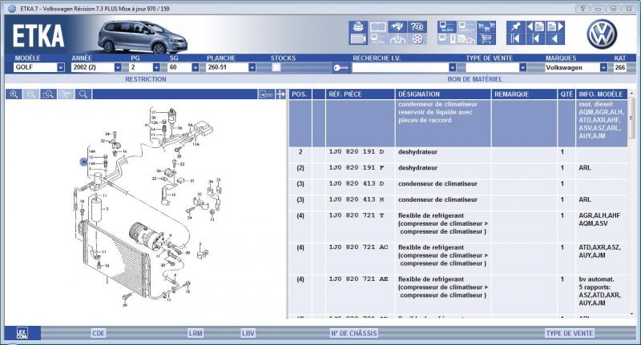Click the single shopping cart icon

(x=486, y=38)
